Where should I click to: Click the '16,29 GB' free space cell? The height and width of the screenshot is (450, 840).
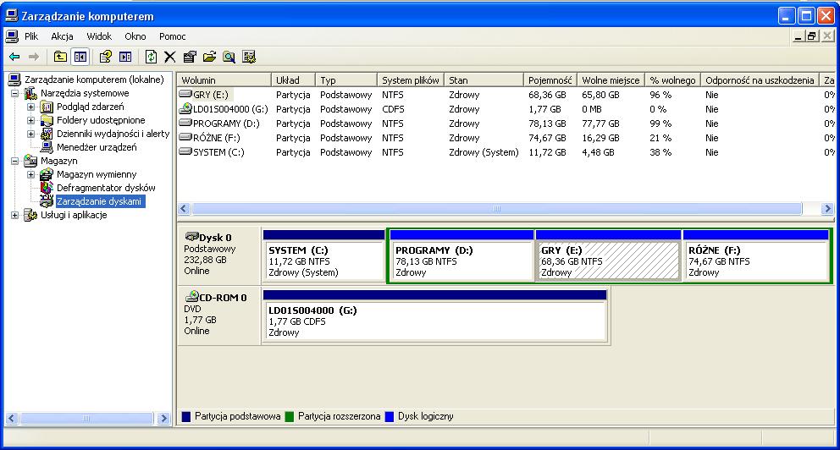600,138
